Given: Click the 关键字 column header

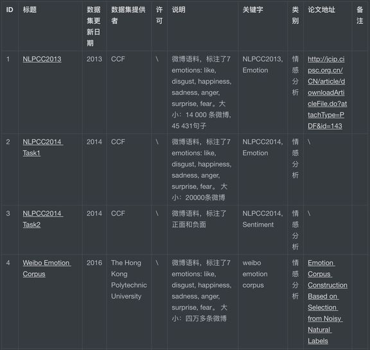Looking at the screenshot, I should 252,10.
